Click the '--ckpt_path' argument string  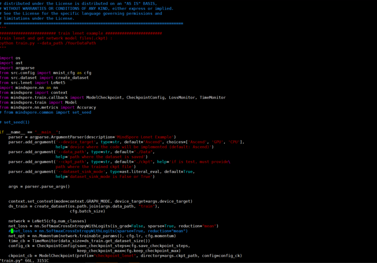[71, 162]
